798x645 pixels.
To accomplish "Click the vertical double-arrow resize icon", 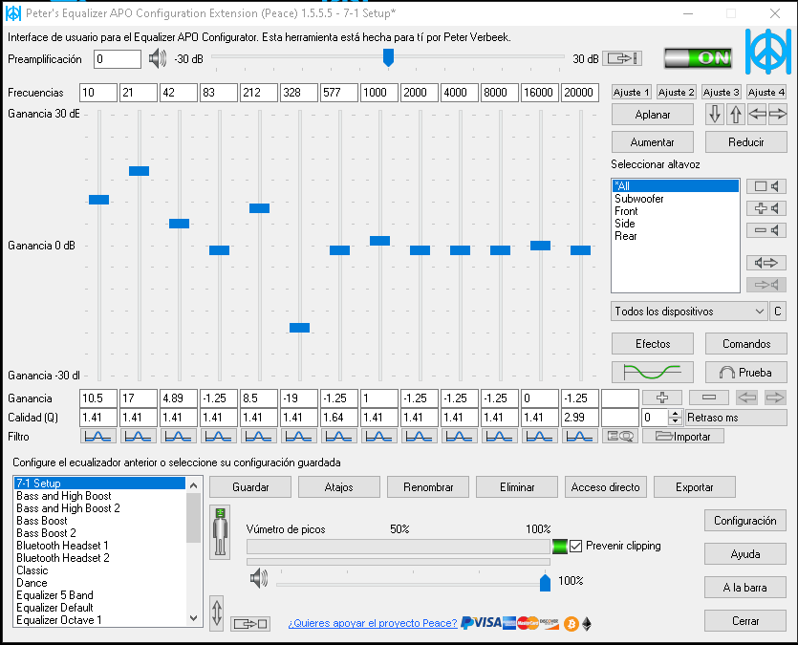I will point(216,613).
